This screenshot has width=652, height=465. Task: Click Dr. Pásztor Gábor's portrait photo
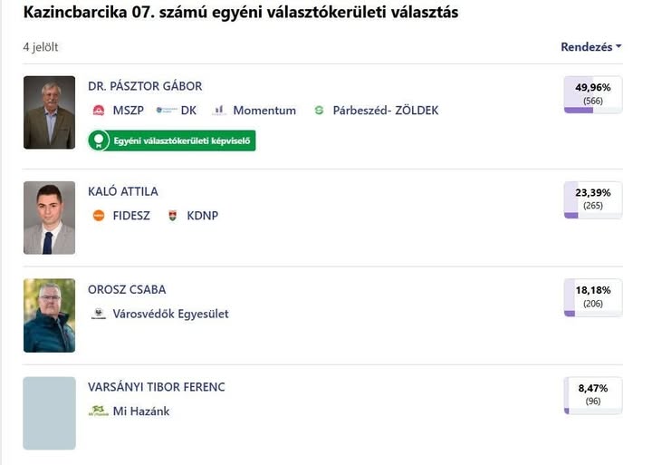[x=49, y=112]
